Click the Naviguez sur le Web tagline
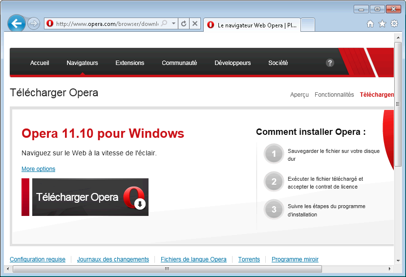Image resolution: width=406 pixels, height=277 pixels. [x=89, y=153]
